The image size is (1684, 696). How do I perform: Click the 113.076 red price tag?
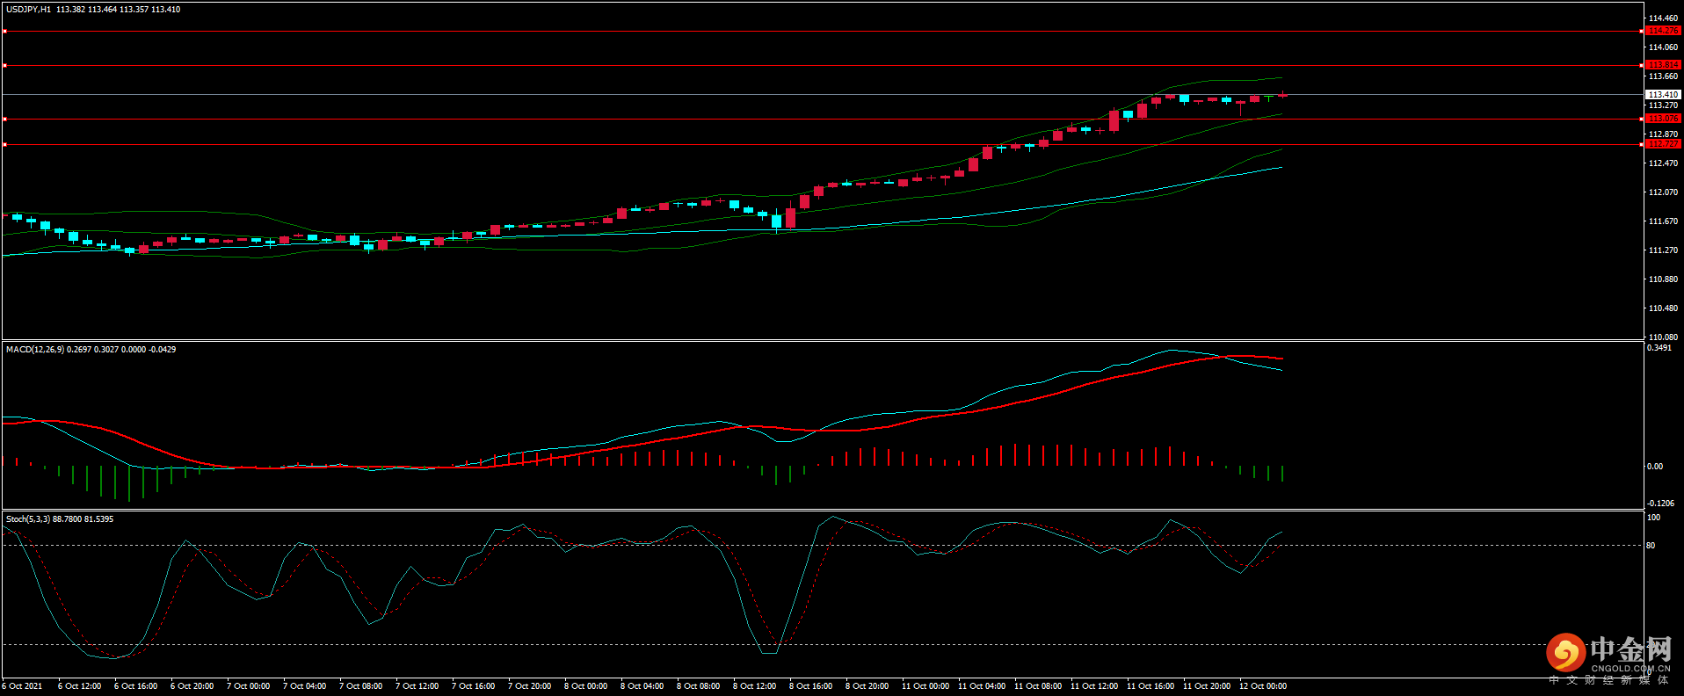click(x=1662, y=119)
